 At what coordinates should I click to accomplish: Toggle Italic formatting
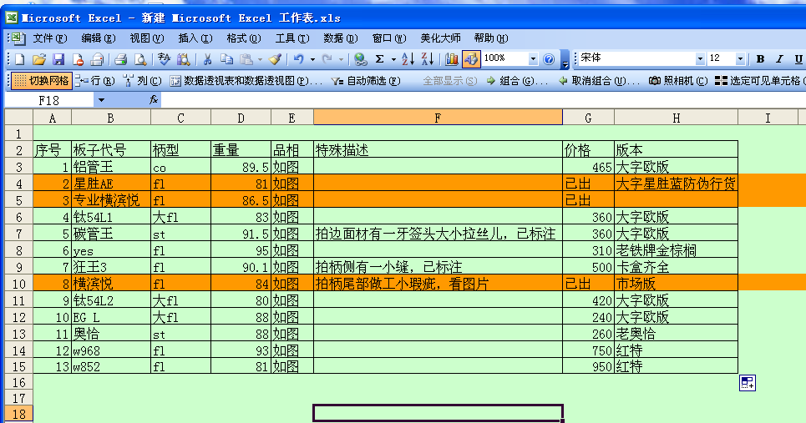click(778, 59)
